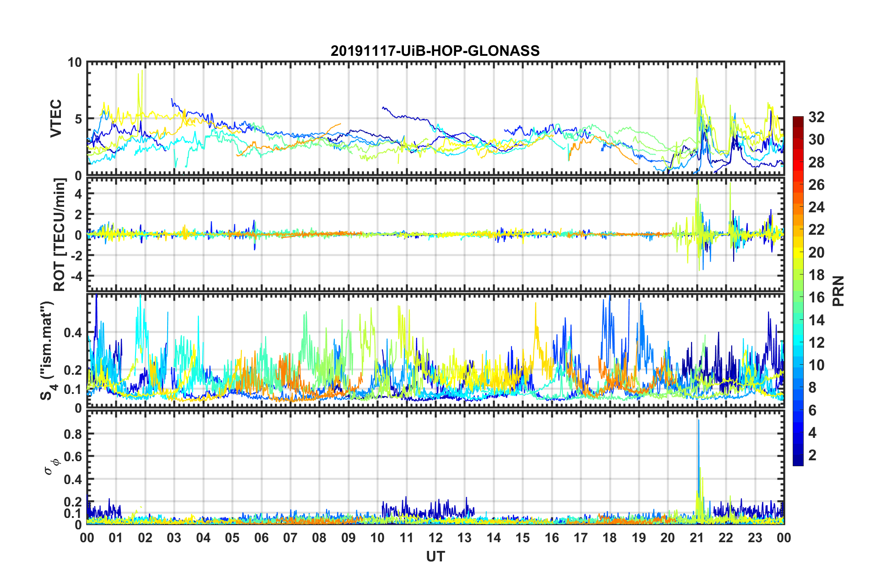Click x-axis tick label 23
The image size is (871, 582).
tap(755, 538)
